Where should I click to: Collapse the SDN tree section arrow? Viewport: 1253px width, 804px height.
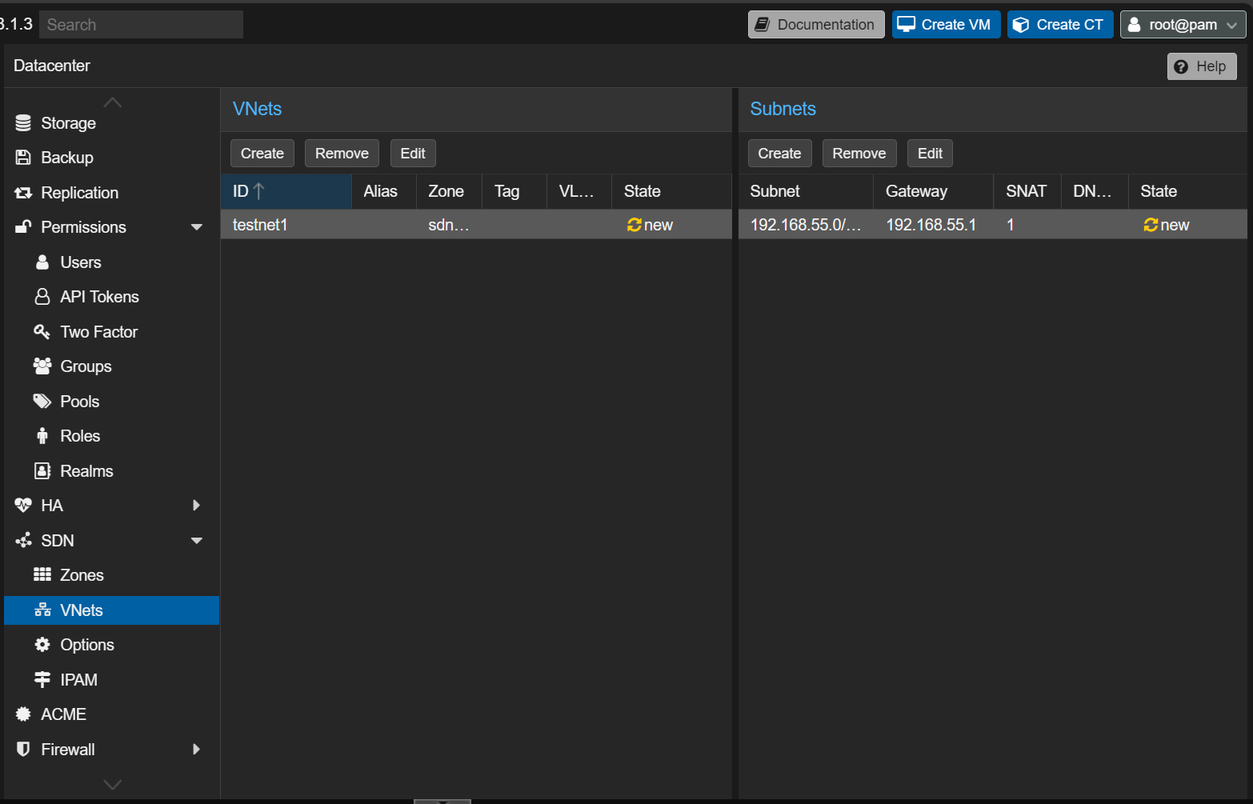click(197, 541)
